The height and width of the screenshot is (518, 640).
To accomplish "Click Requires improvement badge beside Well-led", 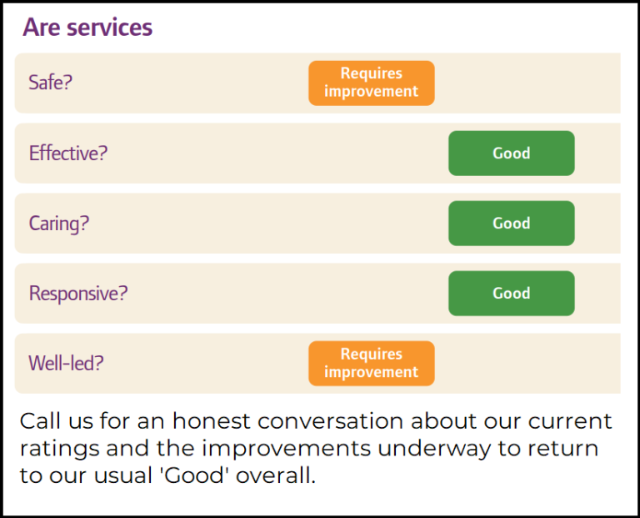I will coord(371,363).
